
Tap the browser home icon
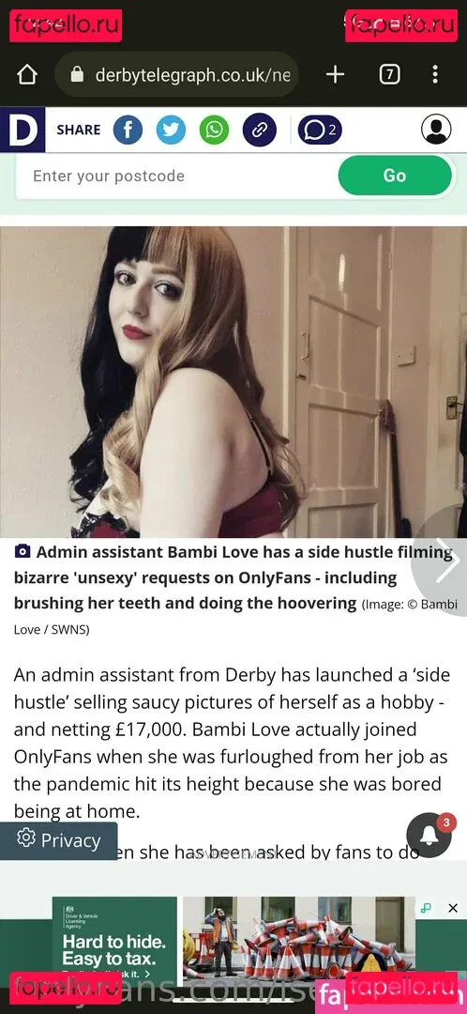[x=26, y=75]
